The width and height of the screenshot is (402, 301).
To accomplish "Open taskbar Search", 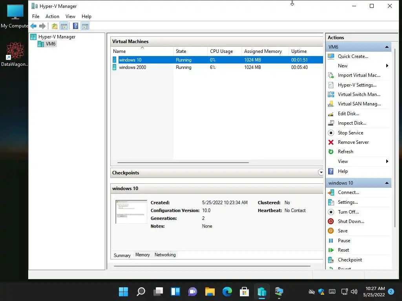I will pos(141,292).
